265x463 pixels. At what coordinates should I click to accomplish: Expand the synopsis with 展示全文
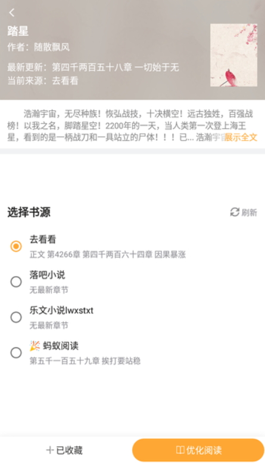click(241, 137)
